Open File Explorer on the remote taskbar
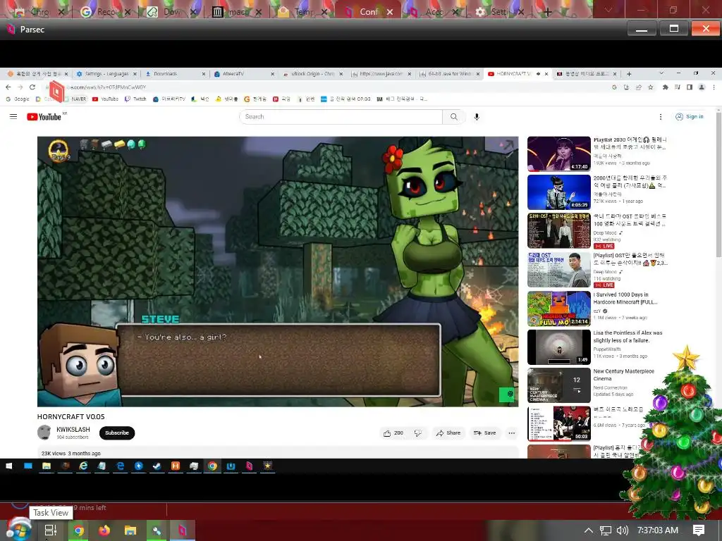This screenshot has width=722, height=541. coord(47,466)
